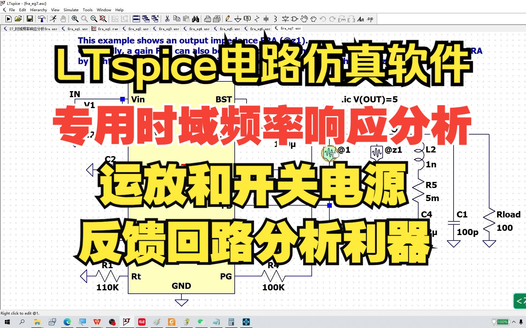
Task: Switch to the fra_eg4.asc tab
Action: (x=196, y=29)
